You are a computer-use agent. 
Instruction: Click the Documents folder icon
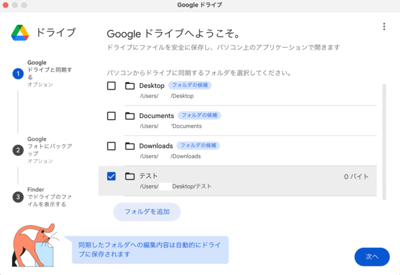130,116
